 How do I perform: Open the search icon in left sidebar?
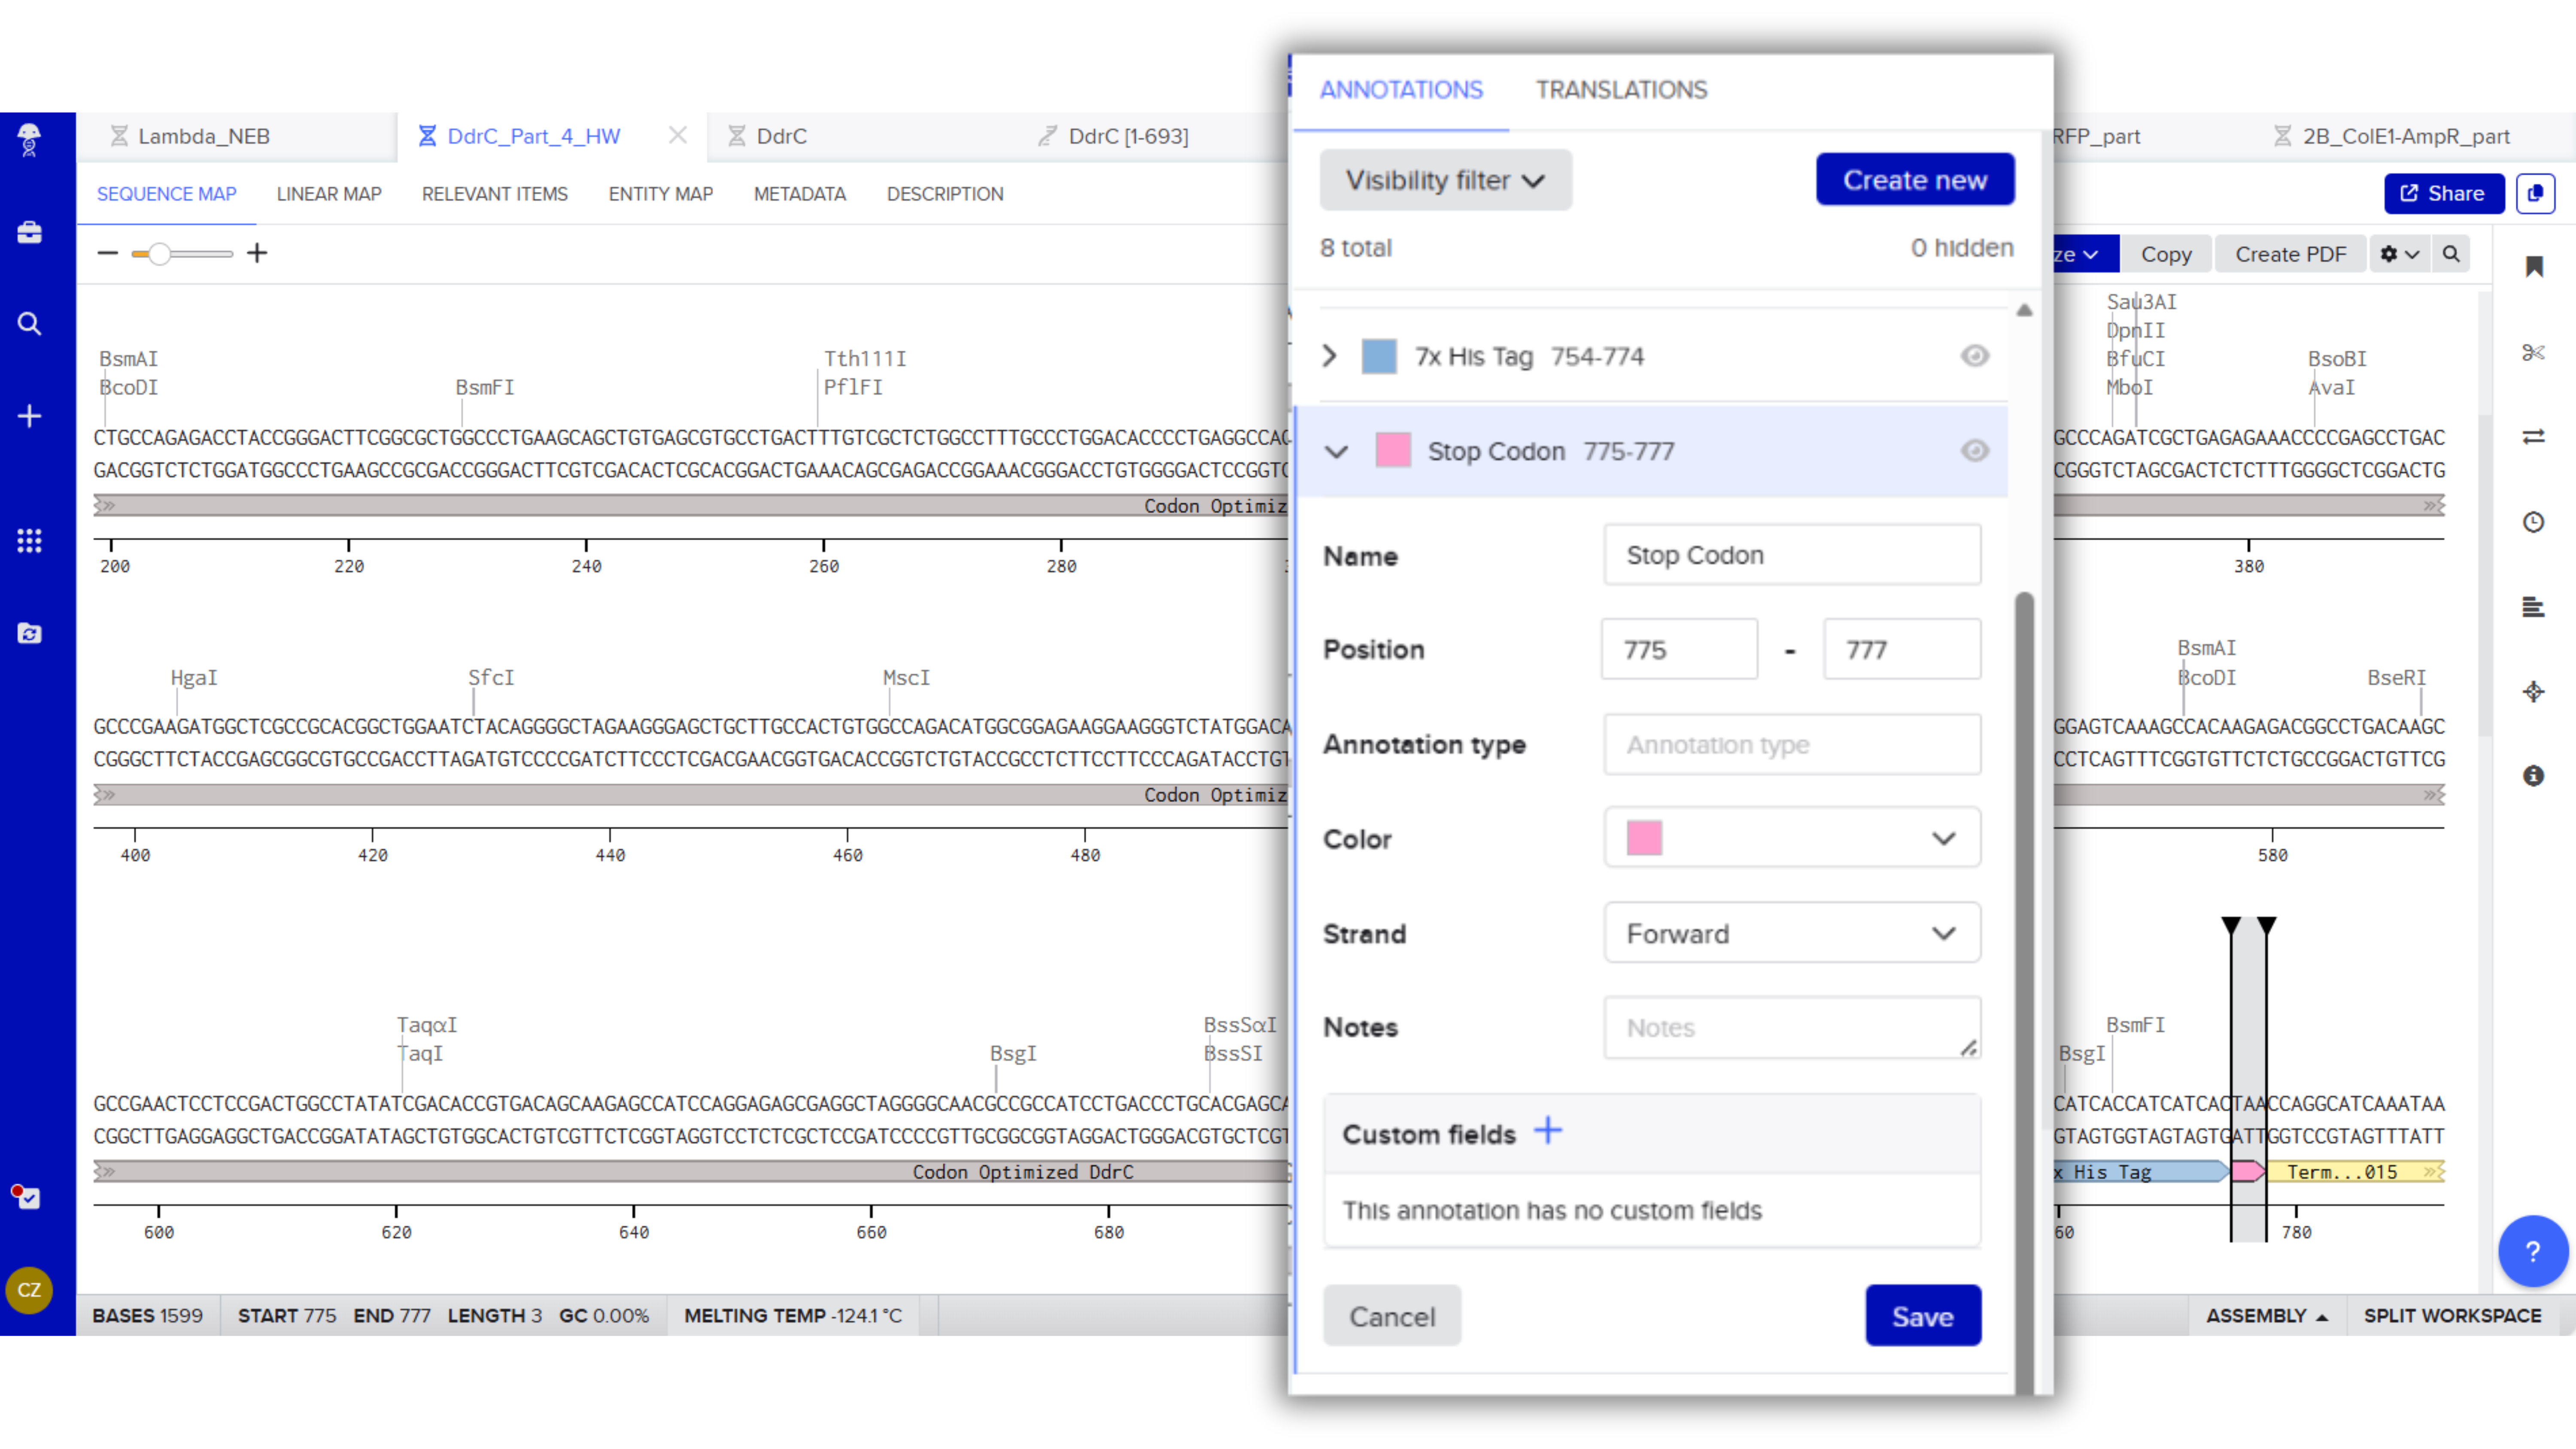(29, 324)
